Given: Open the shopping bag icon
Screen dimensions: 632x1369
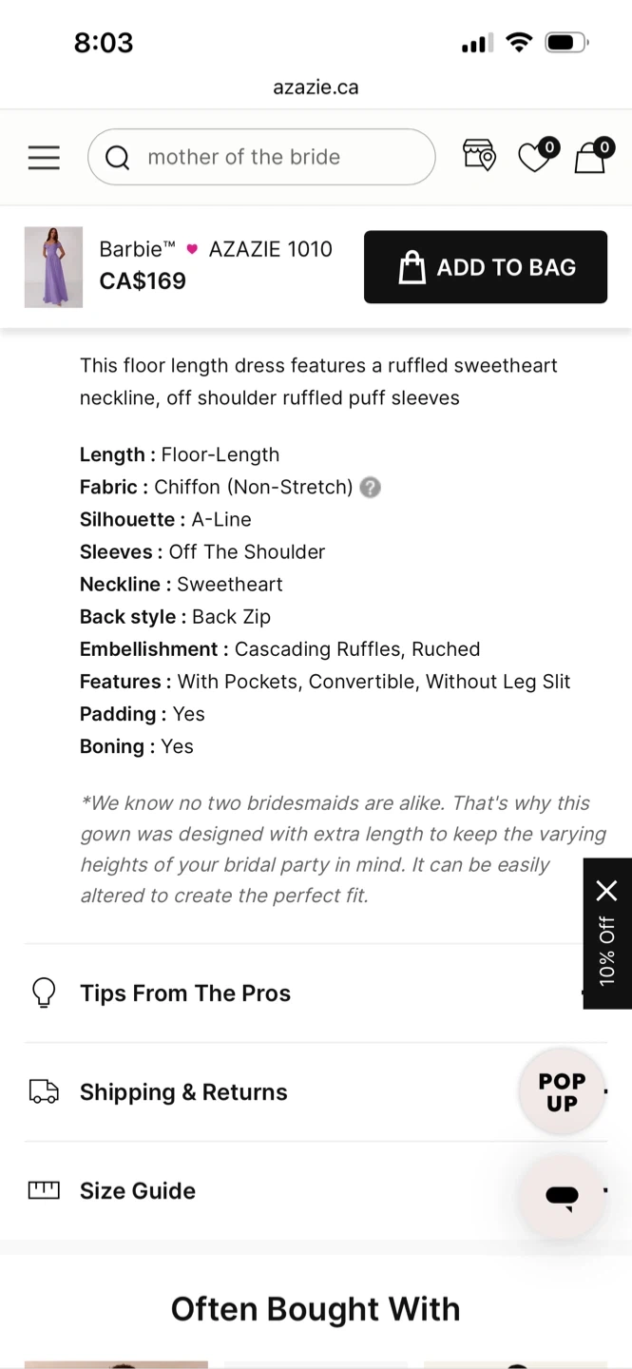Looking at the screenshot, I should 590,157.
